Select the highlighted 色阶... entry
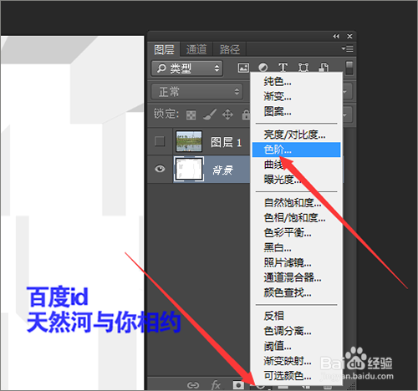Screen dimensions: 418x391 [297, 150]
